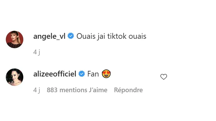Like the alizeeofficiel comment with the heart

pyautogui.click(x=164, y=77)
